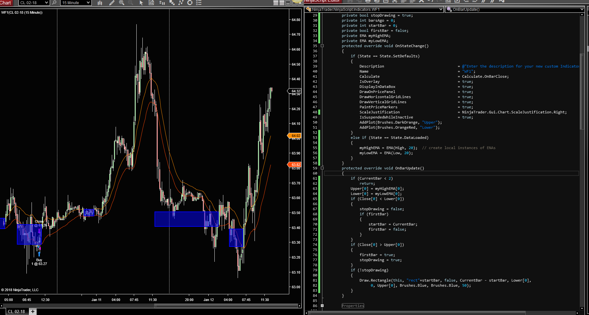Click the chart horizontal scrollbar thumb

pyautogui.click(x=226, y=306)
